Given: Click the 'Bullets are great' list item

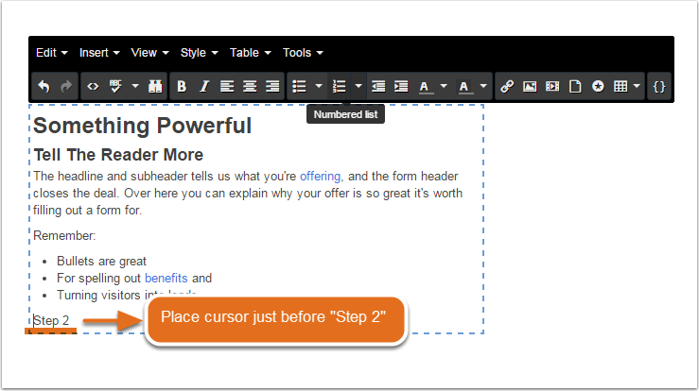Looking at the screenshot, I should pyautogui.click(x=101, y=262).
